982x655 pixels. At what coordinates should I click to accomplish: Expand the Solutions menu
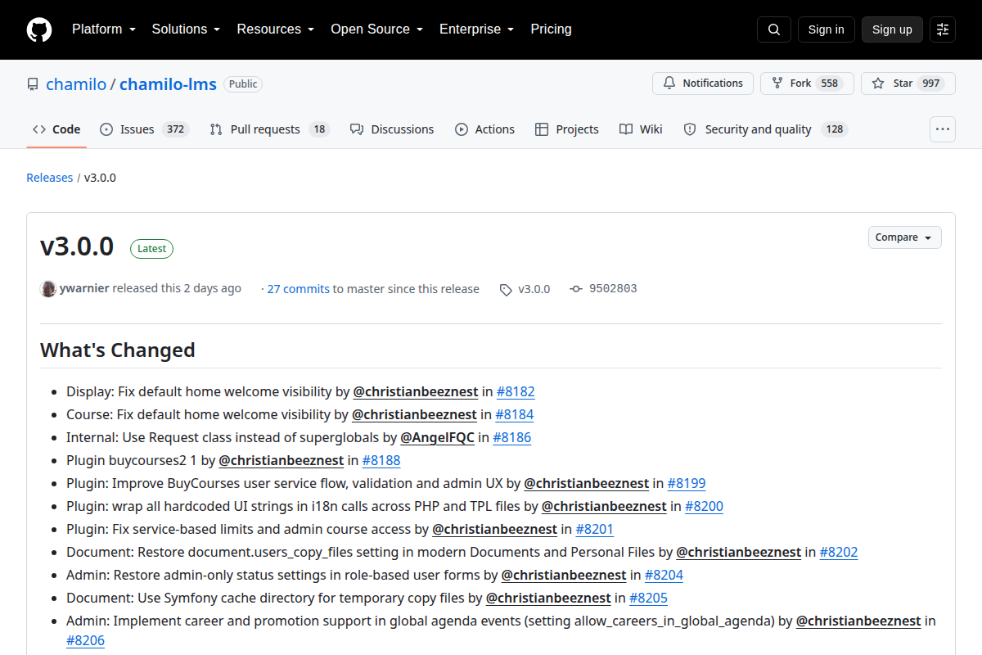pos(186,29)
